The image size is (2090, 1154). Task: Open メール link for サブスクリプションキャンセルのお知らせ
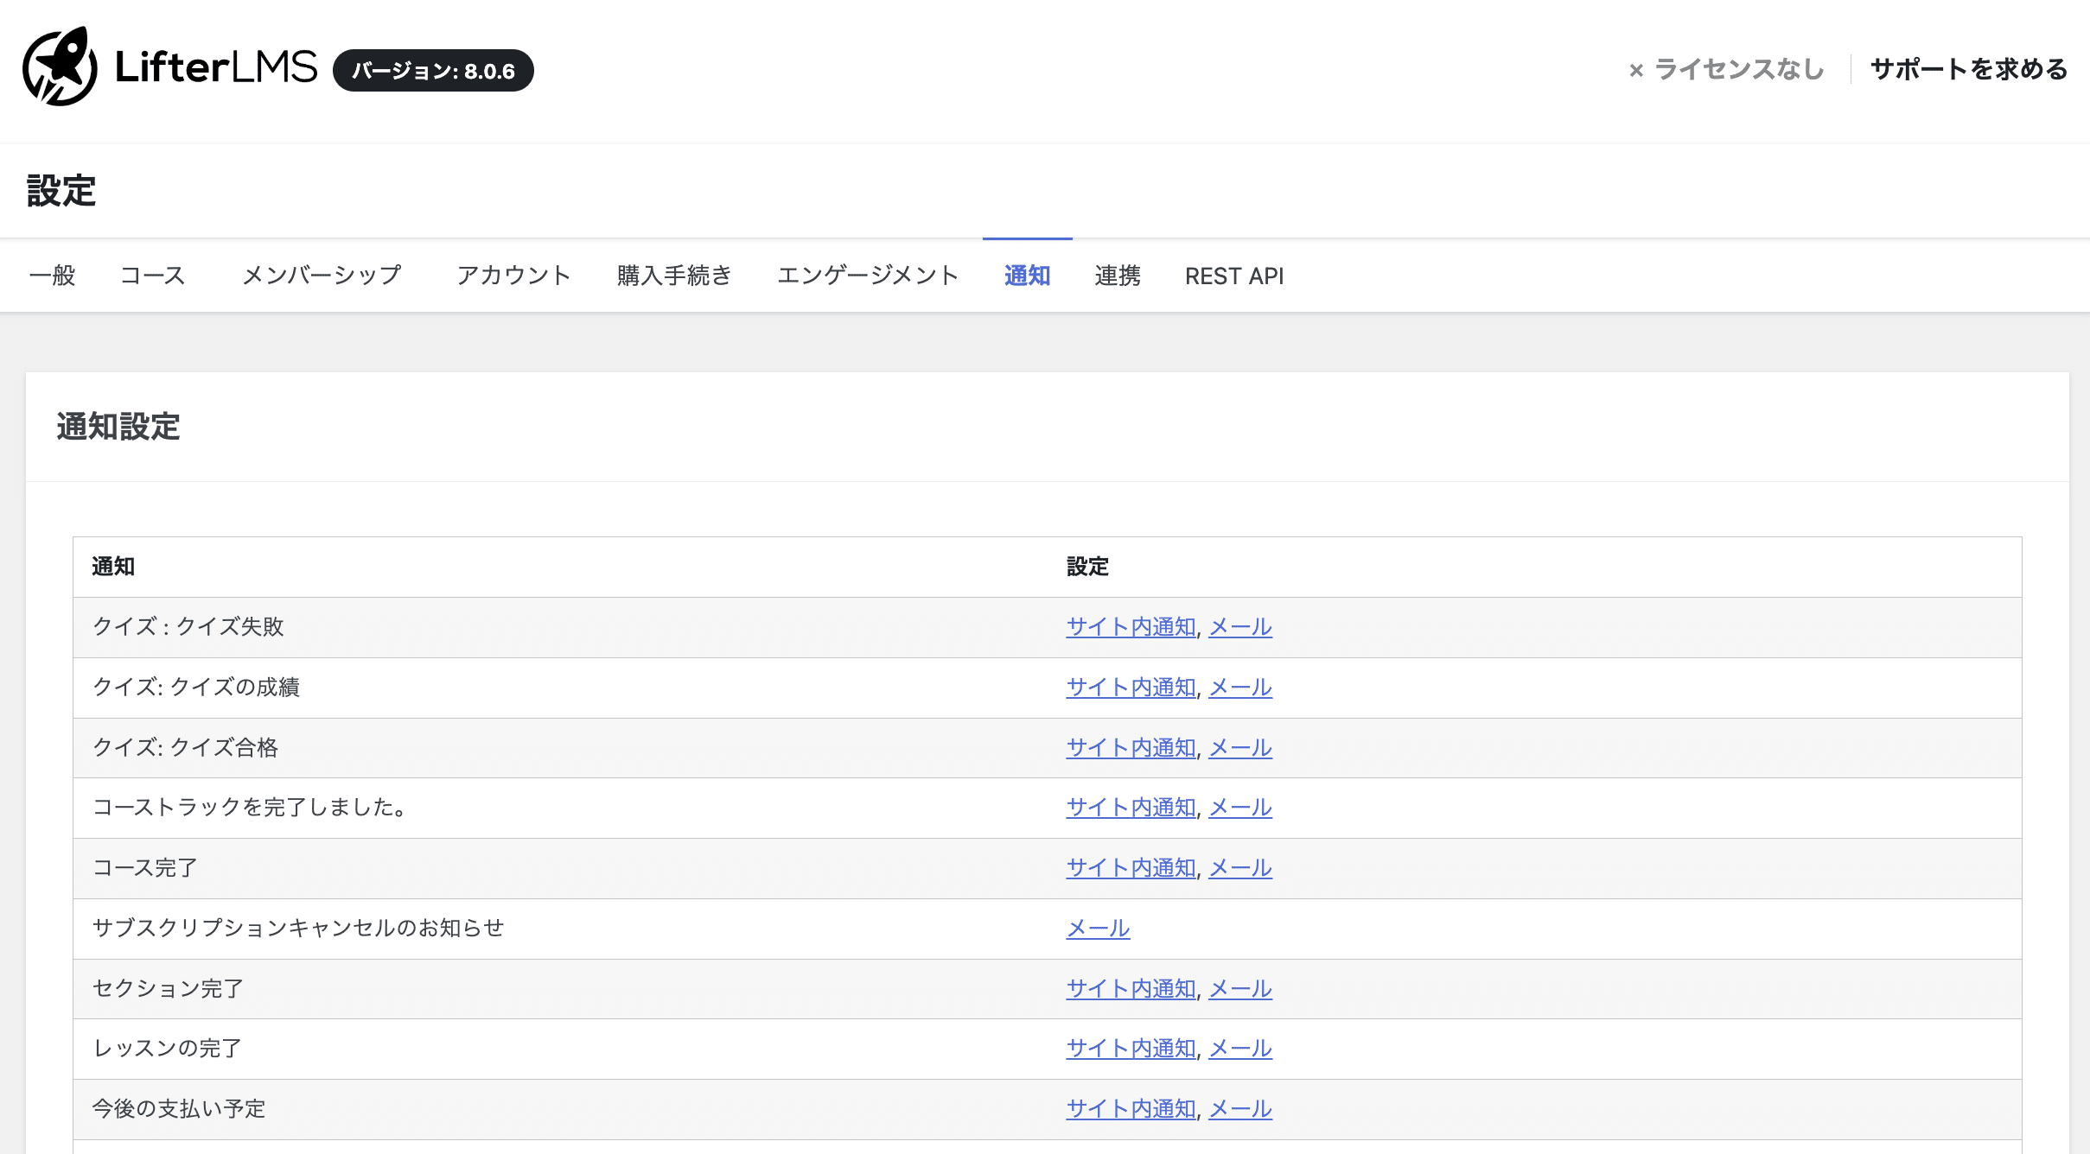tap(1098, 929)
